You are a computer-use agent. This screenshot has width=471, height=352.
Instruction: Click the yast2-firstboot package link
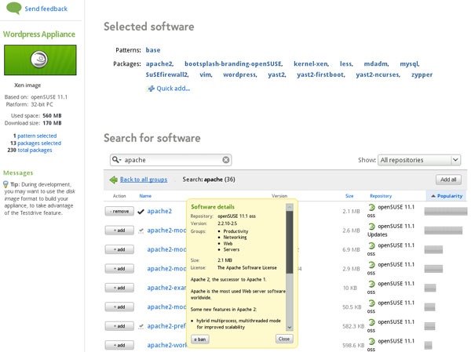coord(320,74)
